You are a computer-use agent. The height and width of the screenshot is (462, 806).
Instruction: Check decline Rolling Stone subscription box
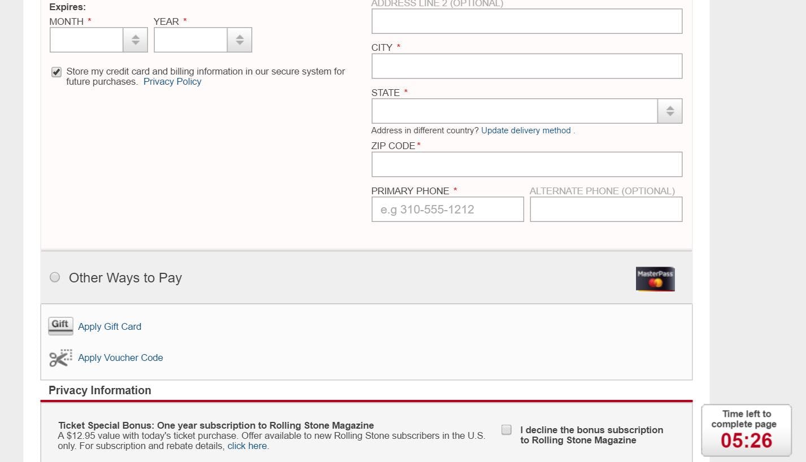(x=507, y=430)
